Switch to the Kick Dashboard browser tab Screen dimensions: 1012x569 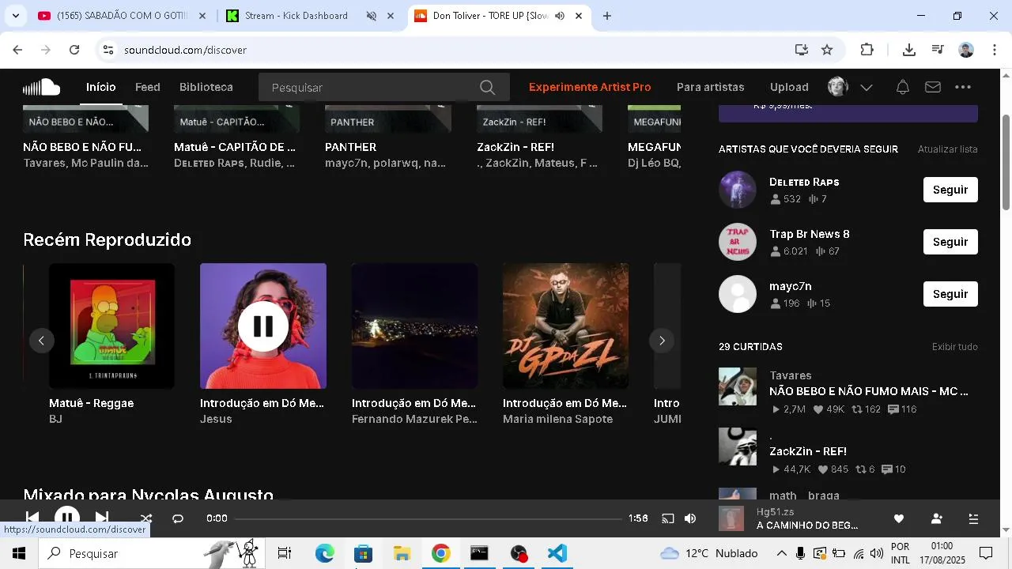click(296, 16)
